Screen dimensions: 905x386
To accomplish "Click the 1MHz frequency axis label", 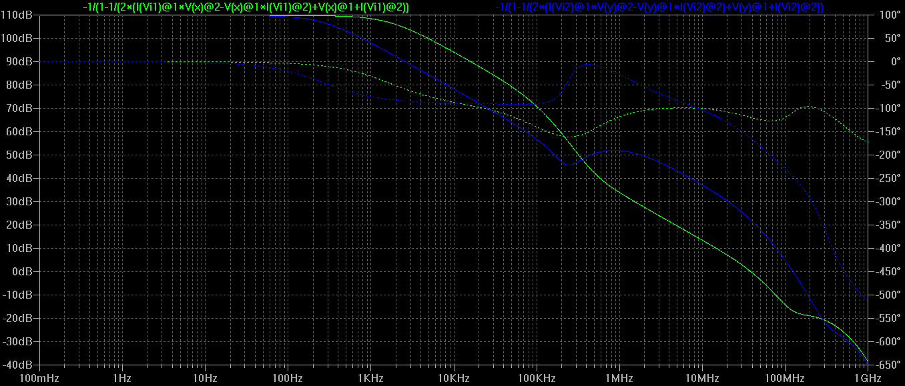I will point(619,379).
